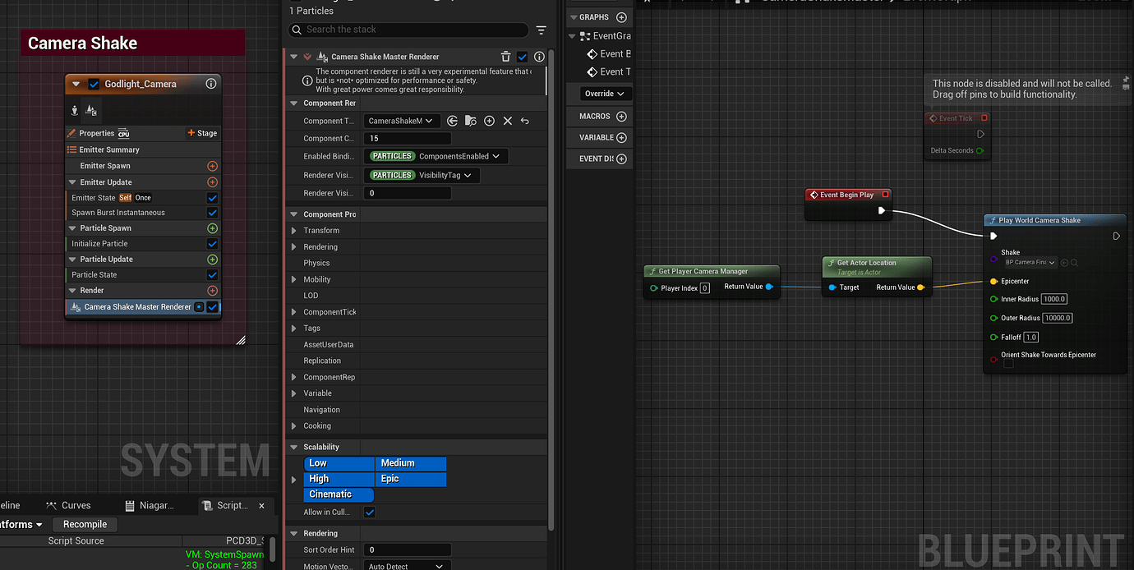Open the Override dropdown in blueprint panel
This screenshot has height=570, width=1134.
[606, 94]
